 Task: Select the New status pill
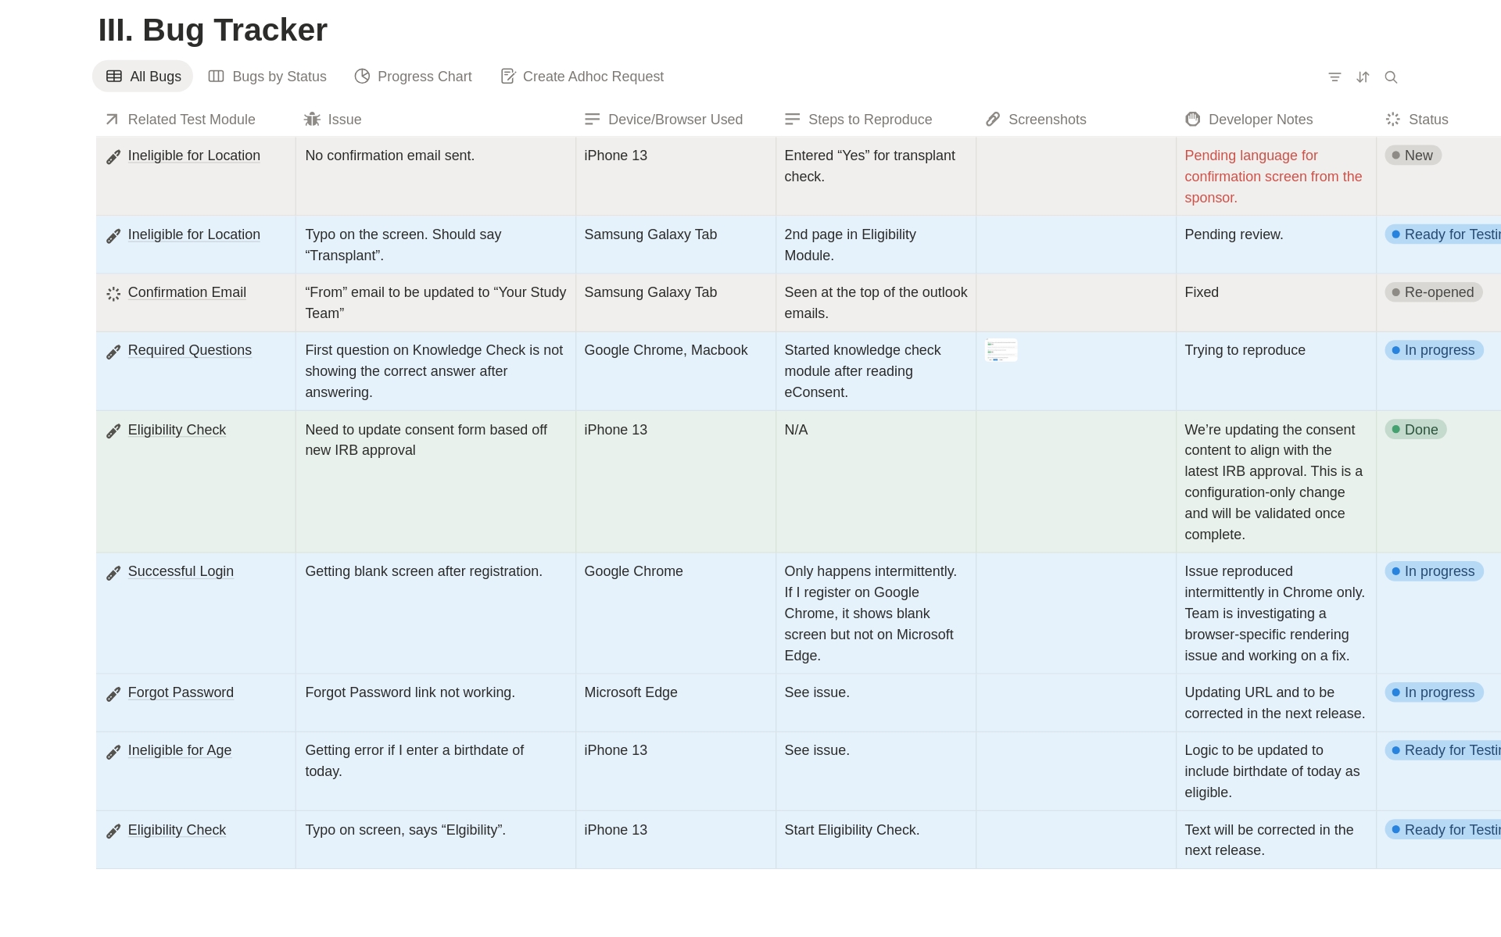(x=1413, y=155)
